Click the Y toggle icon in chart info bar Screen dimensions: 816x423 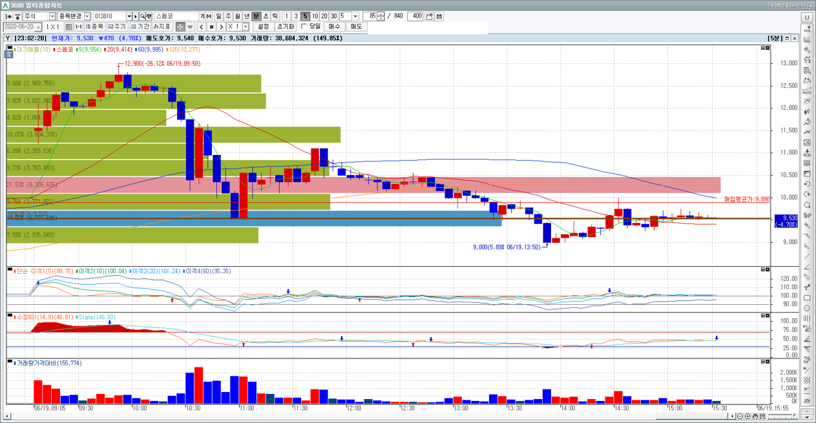coord(7,38)
